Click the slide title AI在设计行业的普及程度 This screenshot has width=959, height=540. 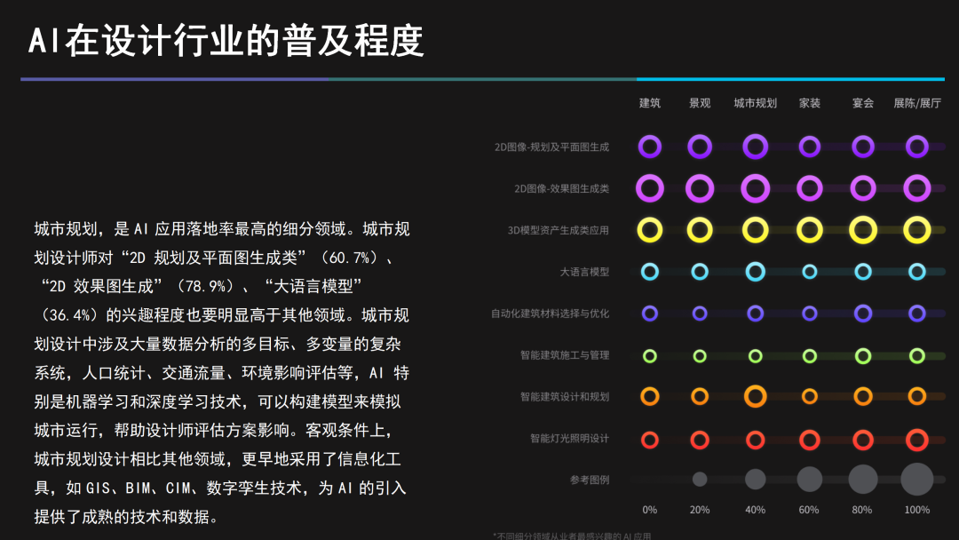click(x=226, y=41)
